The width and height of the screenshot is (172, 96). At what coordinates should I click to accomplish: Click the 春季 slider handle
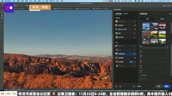click(x=141, y=58)
